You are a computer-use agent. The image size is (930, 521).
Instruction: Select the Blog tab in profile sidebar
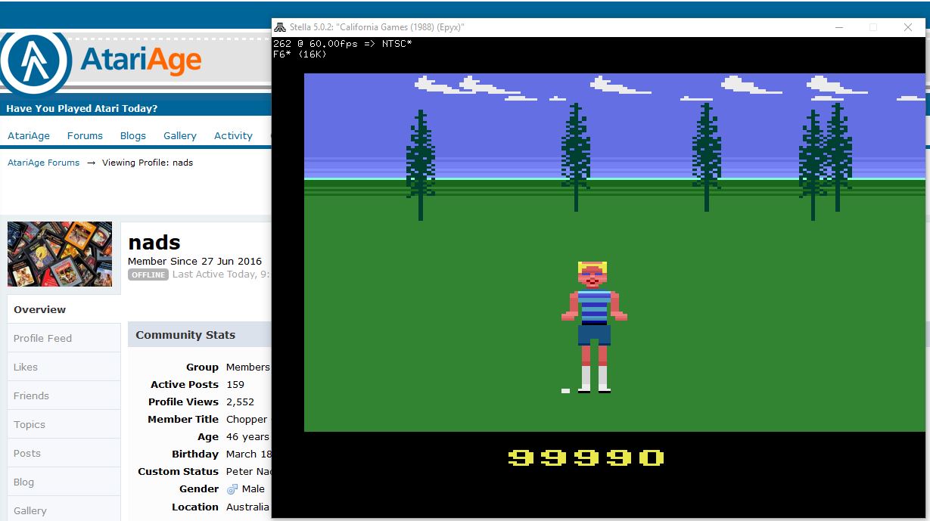pos(23,482)
